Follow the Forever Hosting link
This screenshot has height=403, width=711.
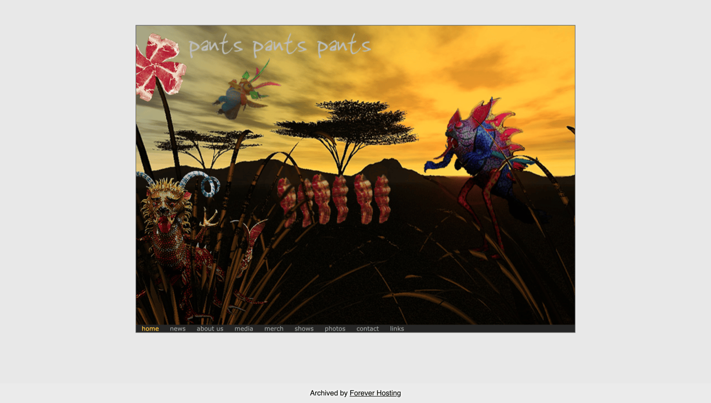coord(375,393)
